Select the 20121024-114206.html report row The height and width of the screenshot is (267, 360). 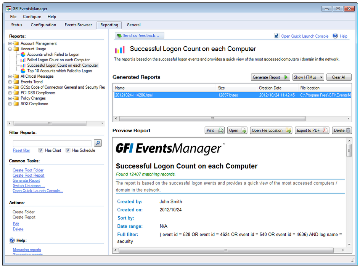pyautogui.click(x=233, y=95)
